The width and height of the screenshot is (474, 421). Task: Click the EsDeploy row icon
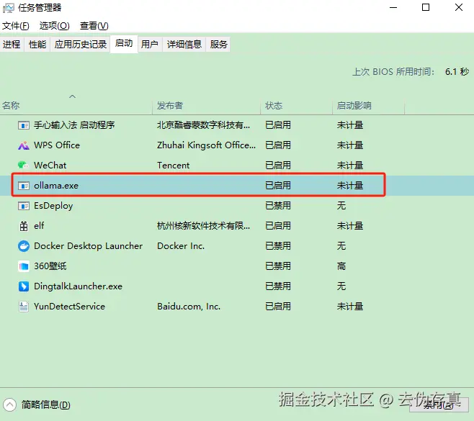(x=24, y=206)
